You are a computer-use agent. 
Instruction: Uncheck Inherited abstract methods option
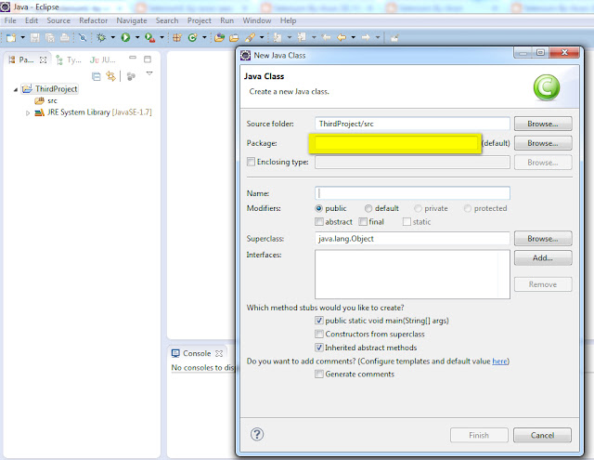319,348
